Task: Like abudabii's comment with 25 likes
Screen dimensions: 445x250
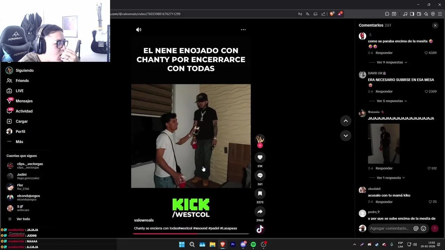Action: pos(430,202)
